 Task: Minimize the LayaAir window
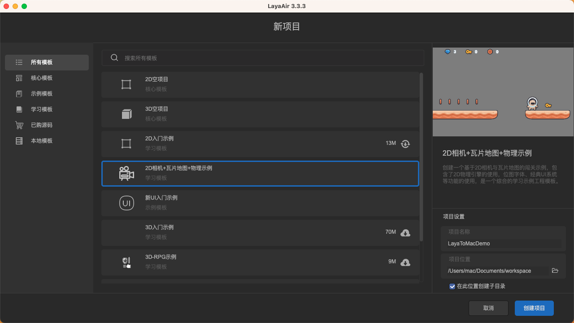pos(15,6)
